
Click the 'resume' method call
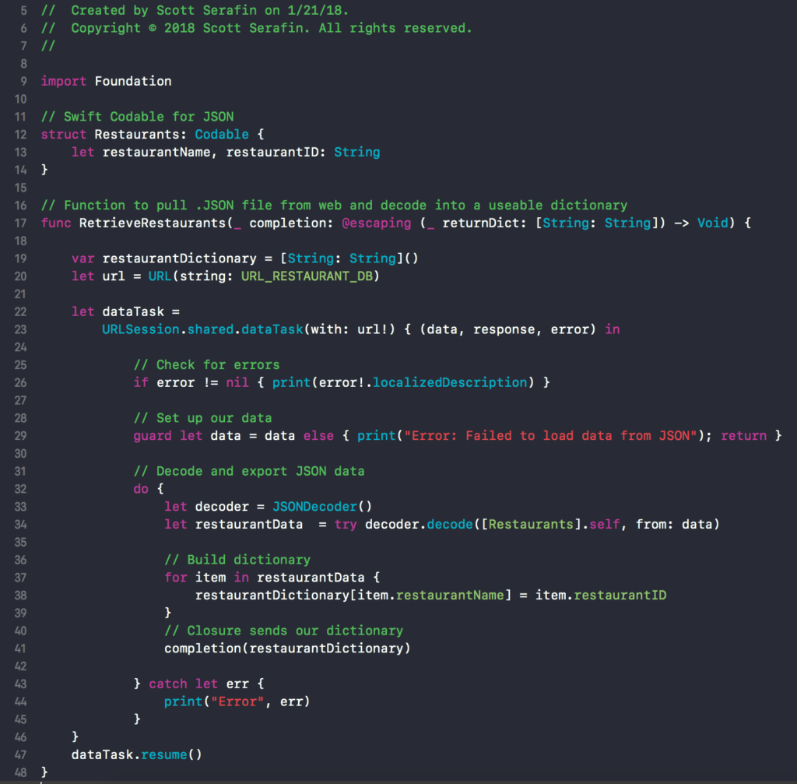coord(163,754)
